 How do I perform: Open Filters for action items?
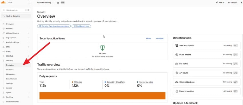point(148,38)
